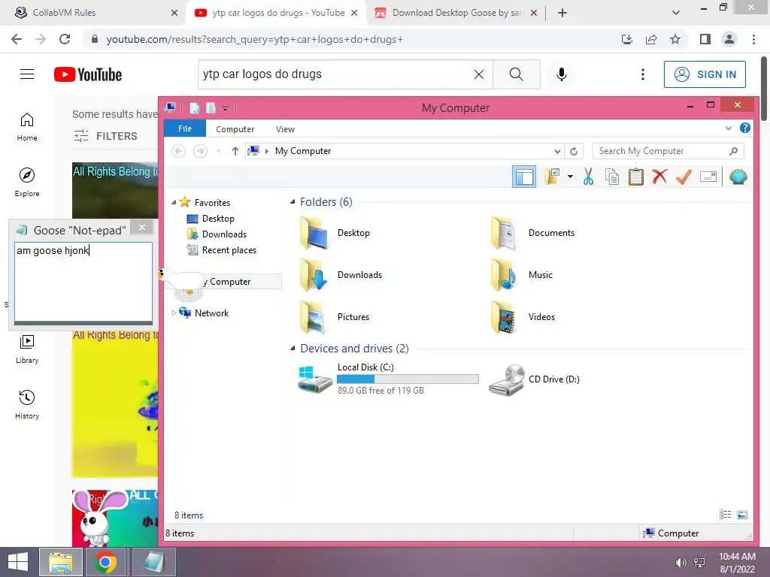Close the Goose Not-epad window
Screen dimensions: 770x577
[142, 227]
